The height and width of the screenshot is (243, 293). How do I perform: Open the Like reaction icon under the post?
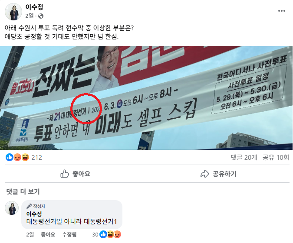(x=10, y=157)
